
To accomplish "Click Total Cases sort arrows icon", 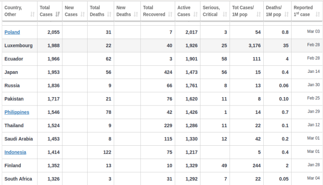I will tap(58, 15).
